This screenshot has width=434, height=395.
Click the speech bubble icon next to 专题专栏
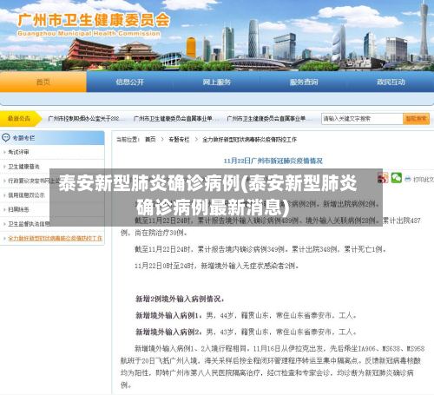6,137
